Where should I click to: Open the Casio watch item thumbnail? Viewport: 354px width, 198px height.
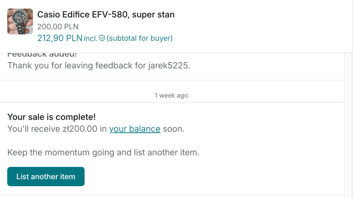20,21
